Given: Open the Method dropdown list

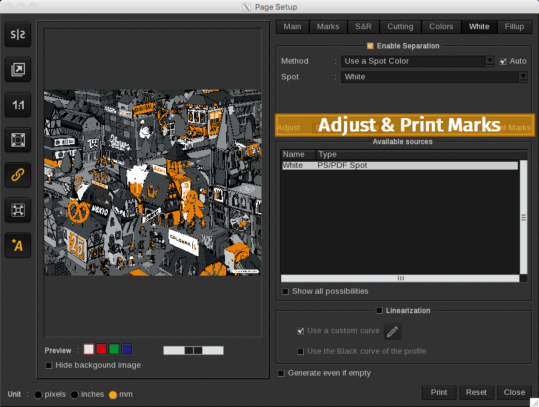Looking at the screenshot, I should coord(490,61).
